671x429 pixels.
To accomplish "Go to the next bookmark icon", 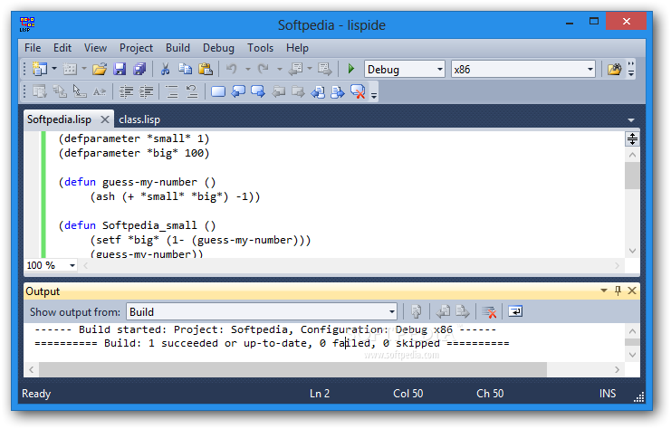I will [x=258, y=91].
